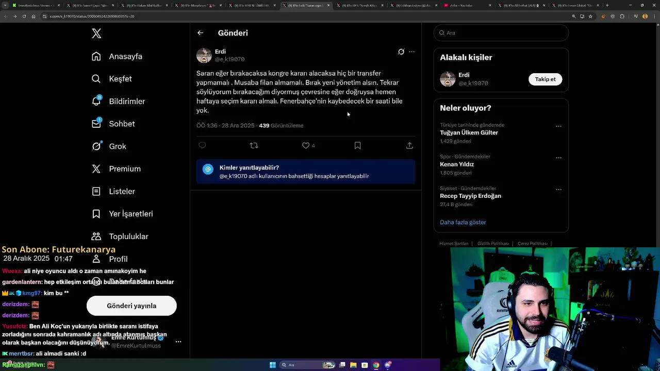Click the zoom magnifier in address bar
Image resolution: width=660 pixels, height=371 pixels.
click(x=573, y=16)
